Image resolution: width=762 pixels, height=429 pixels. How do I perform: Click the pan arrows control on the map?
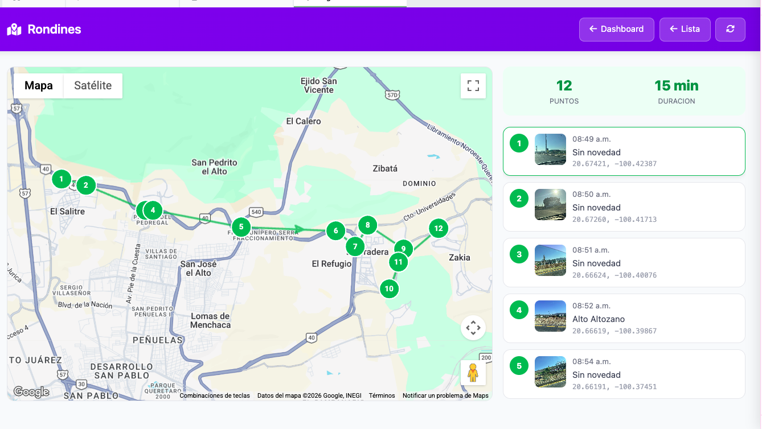(x=473, y=328)
